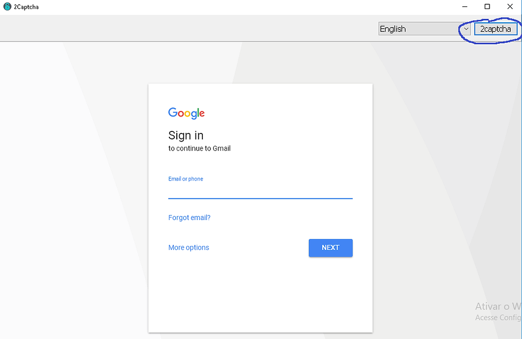Click the 'to continue to Gmail' text
Image resolution: width=522 pixels, height=339 pixels.
(x=199, y=148)
